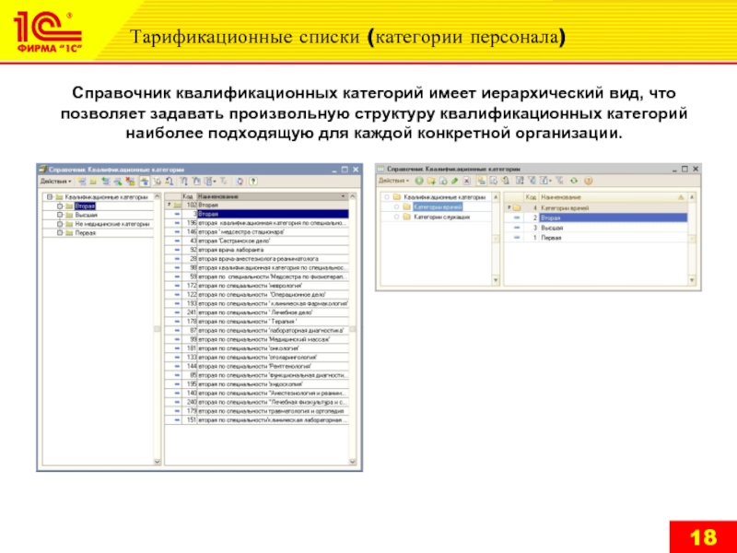The width and height of the screenshot is (737, 553).
Task: Expand Высшая folder in left tree
Action: click(60, 215)
